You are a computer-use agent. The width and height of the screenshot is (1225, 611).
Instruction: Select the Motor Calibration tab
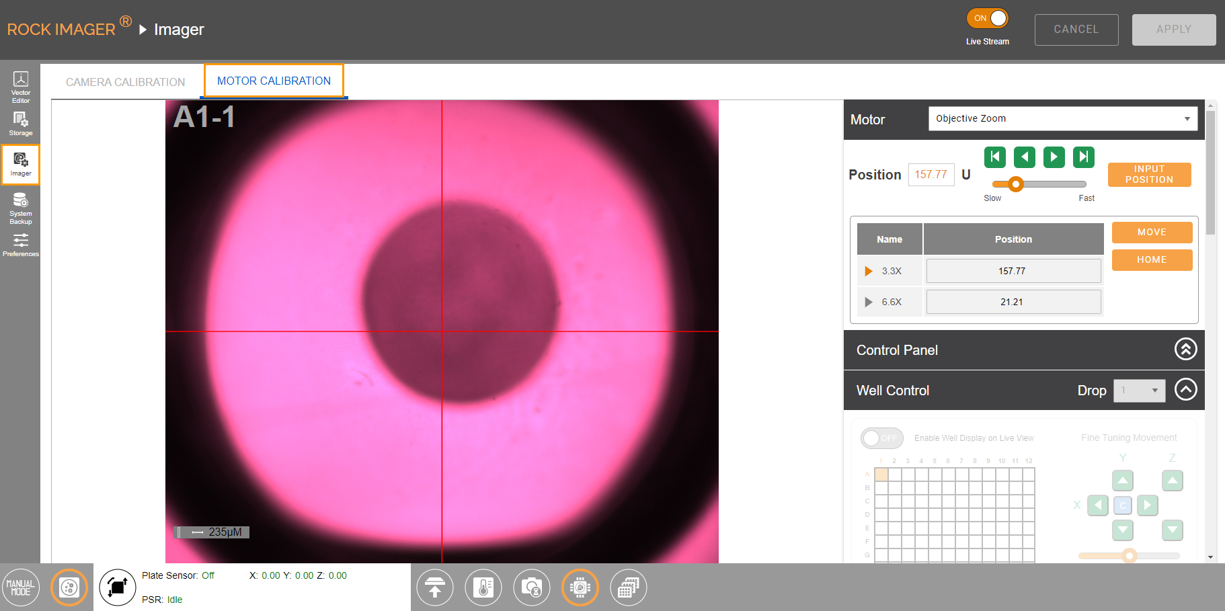tap(274, 81)
